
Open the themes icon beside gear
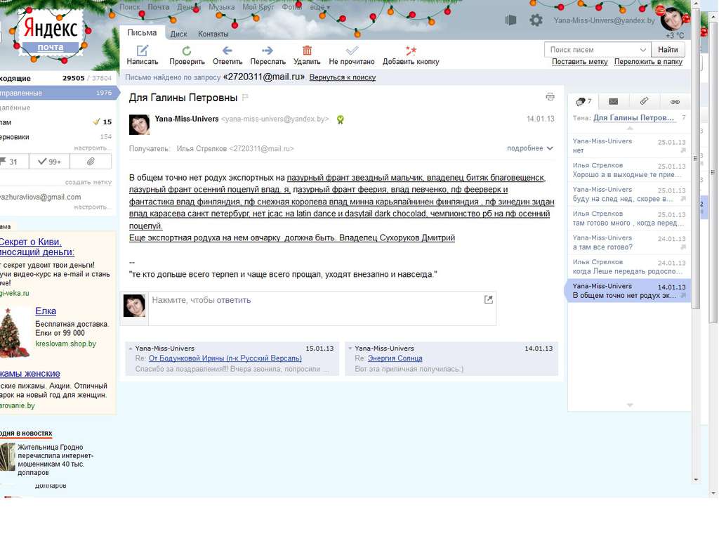(x=511, y=20)
